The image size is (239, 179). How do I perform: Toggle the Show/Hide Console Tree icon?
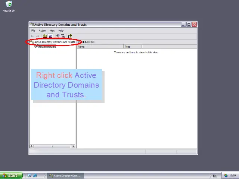(50, 36)
